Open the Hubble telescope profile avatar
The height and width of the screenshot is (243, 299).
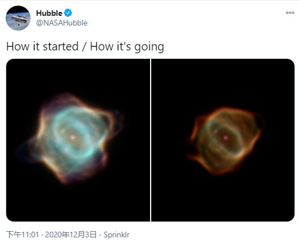(18, 18)
